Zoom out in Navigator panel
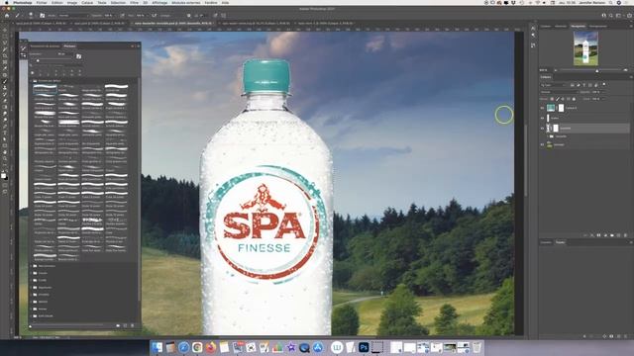The height and width of the screenshot is (356, 634). pyautogui.click(x=556, y=70)
